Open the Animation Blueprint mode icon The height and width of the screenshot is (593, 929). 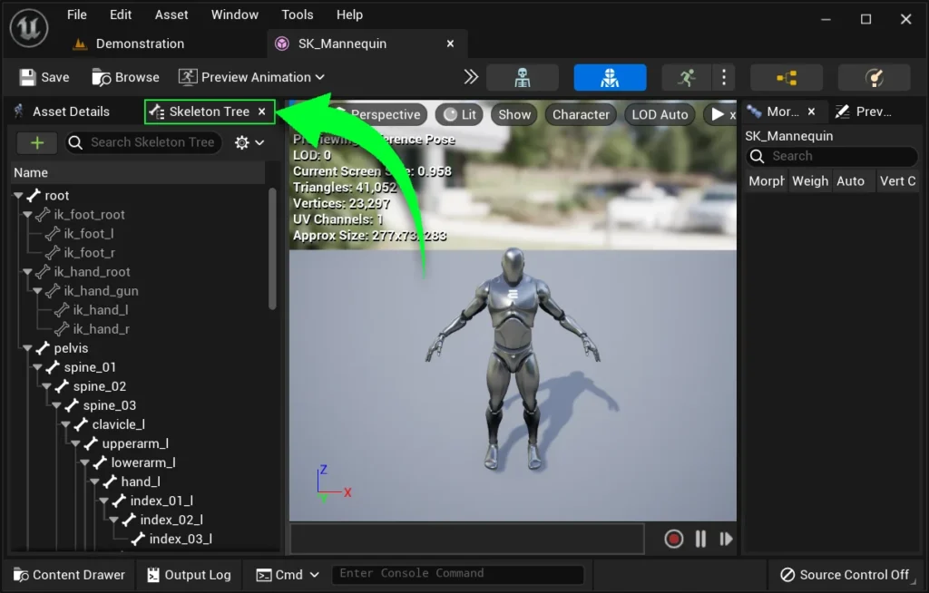786,78
